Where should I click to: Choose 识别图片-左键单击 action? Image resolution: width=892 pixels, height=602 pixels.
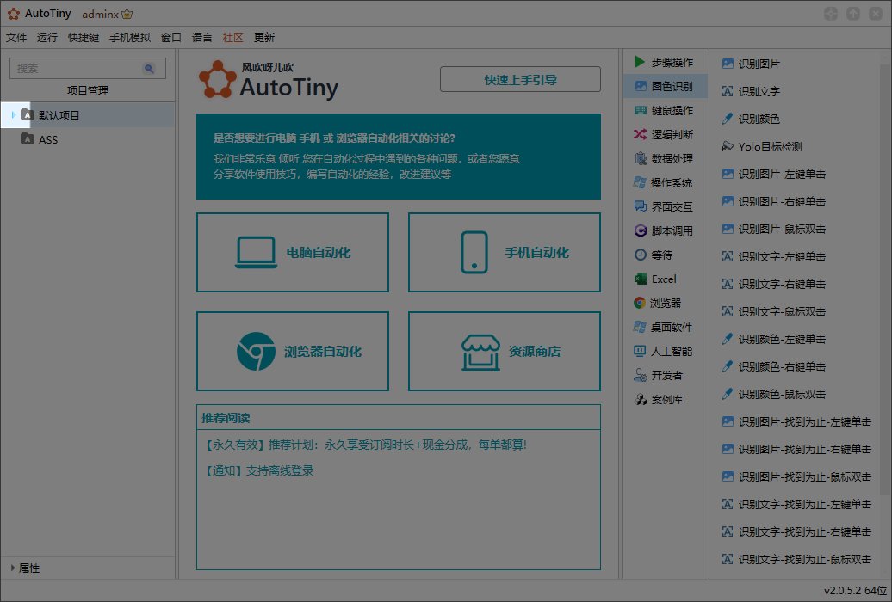(x=774, y=174)
